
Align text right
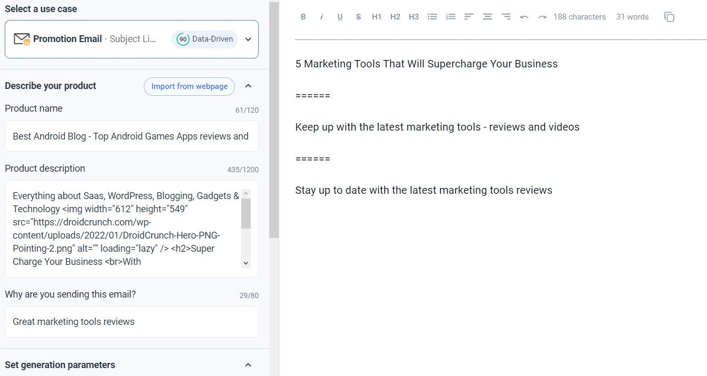coord(506,17)
